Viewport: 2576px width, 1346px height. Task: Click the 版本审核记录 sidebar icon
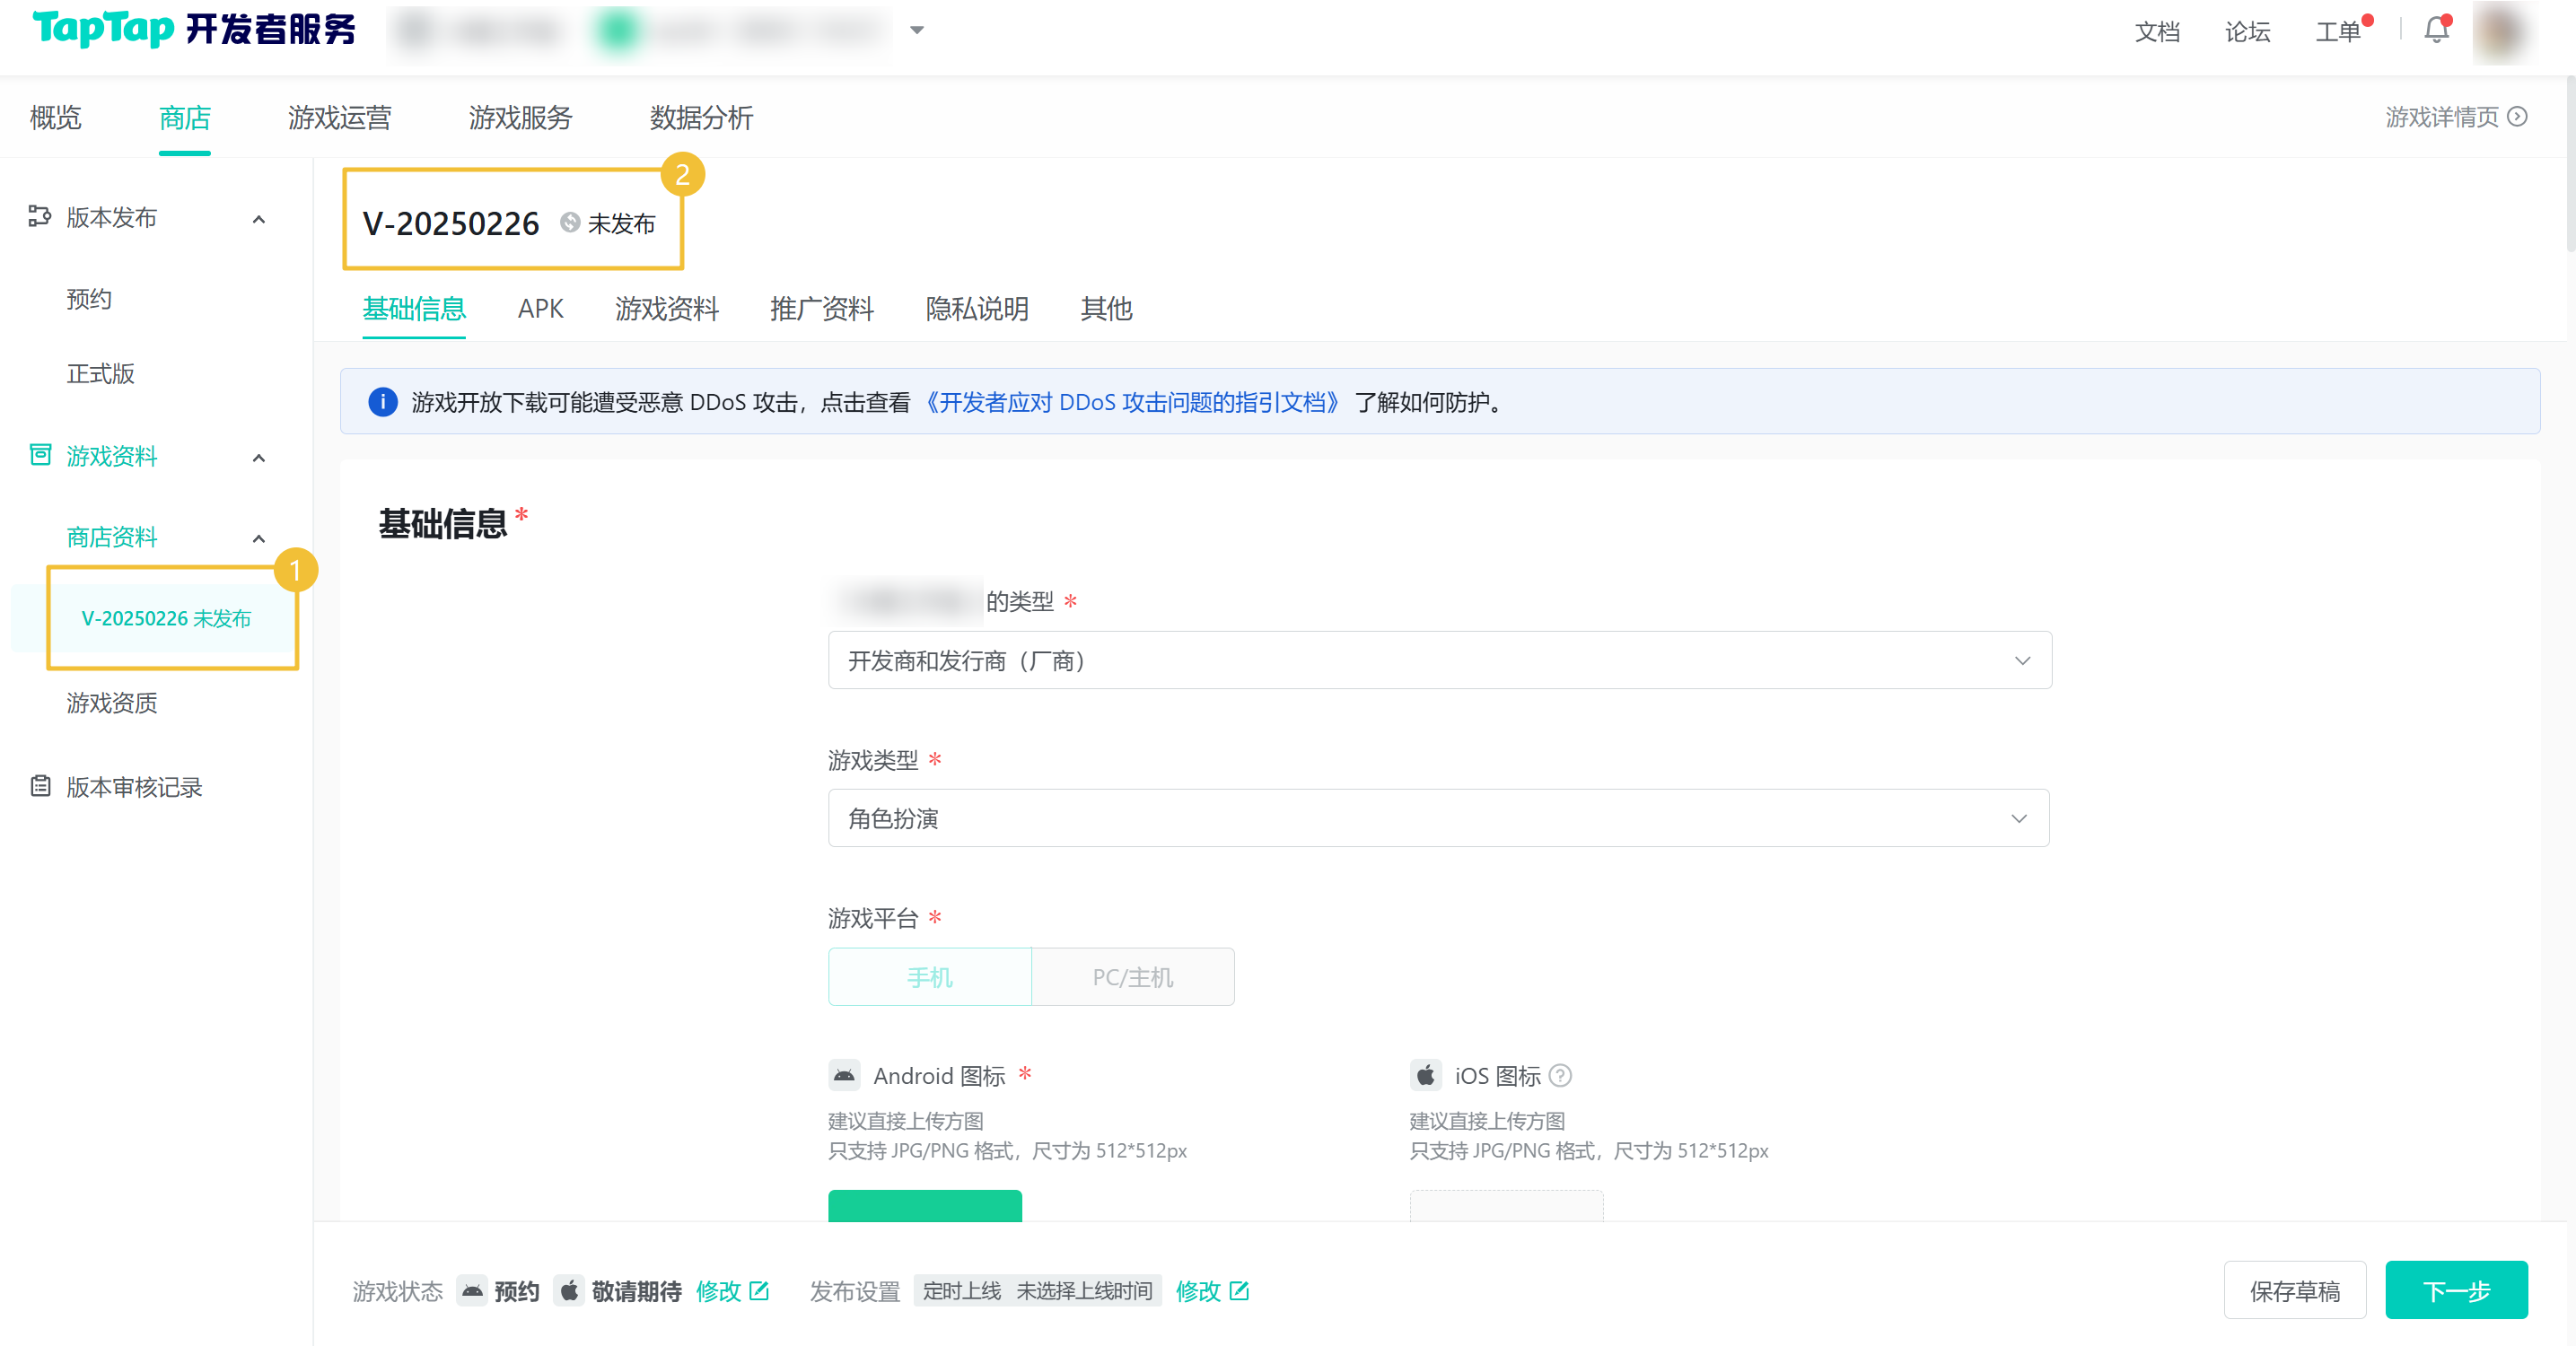pos(40,786)
